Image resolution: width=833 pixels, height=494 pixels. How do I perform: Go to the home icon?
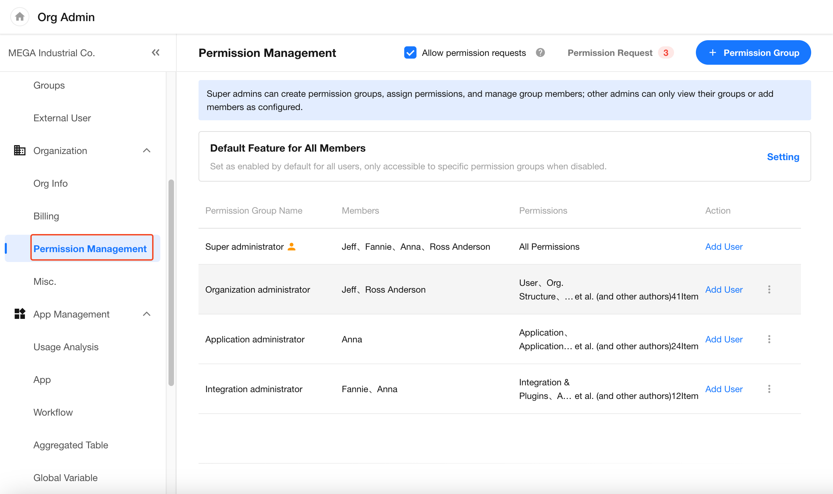click(x=20, y=17)
